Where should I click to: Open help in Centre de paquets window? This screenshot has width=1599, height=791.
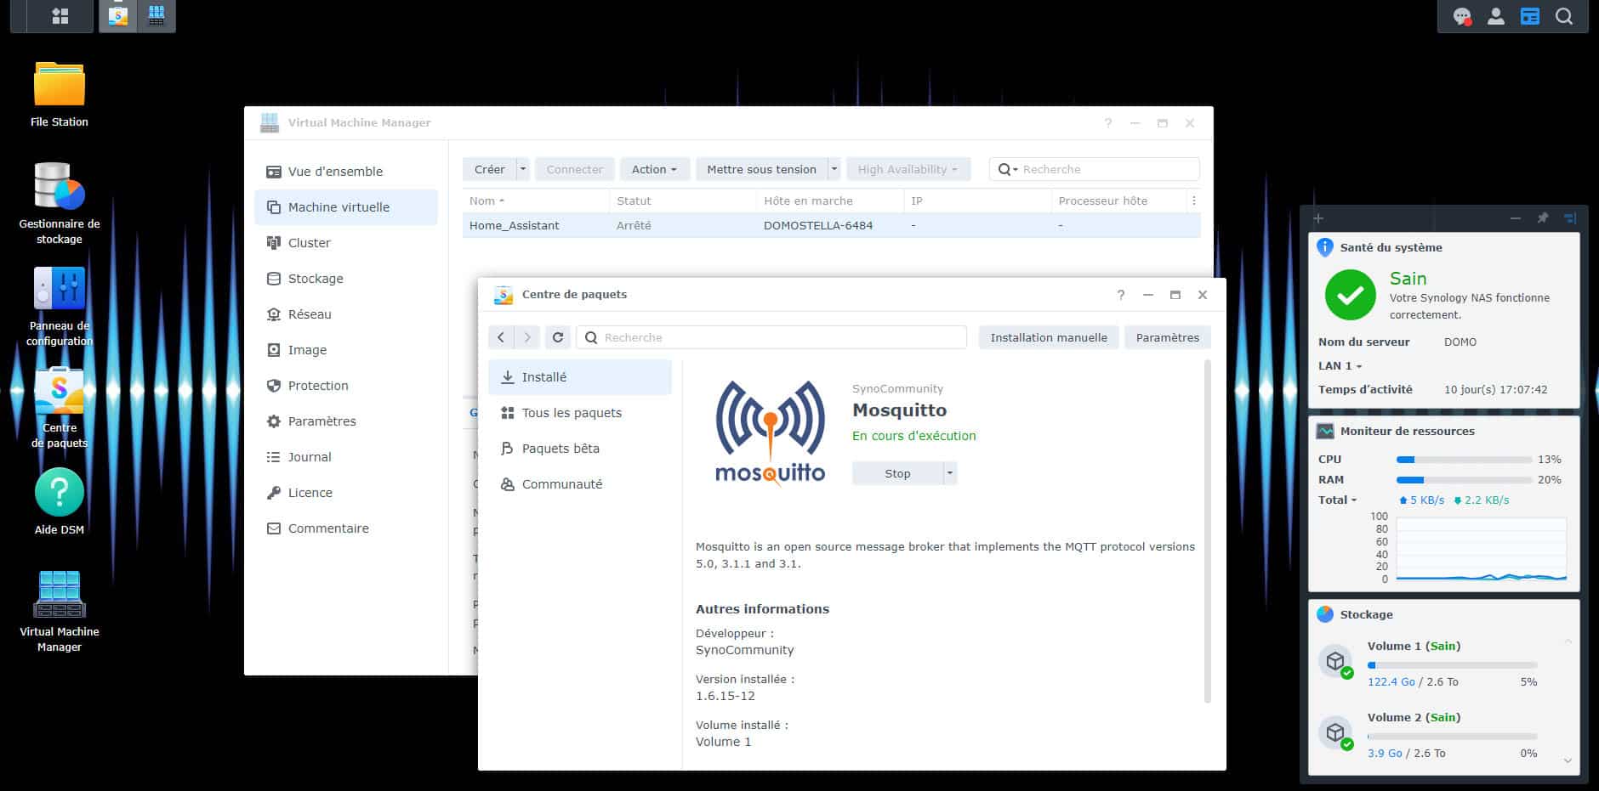point(1121,295)
